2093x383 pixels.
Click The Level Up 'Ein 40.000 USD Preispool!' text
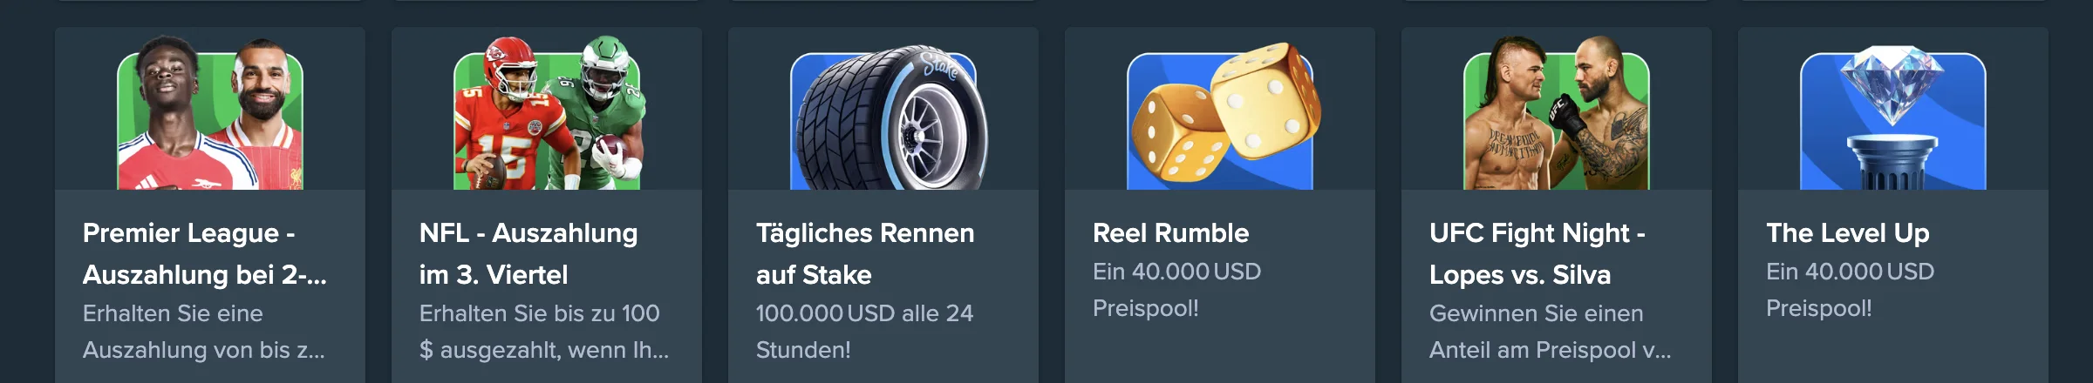click(1850, 290)
